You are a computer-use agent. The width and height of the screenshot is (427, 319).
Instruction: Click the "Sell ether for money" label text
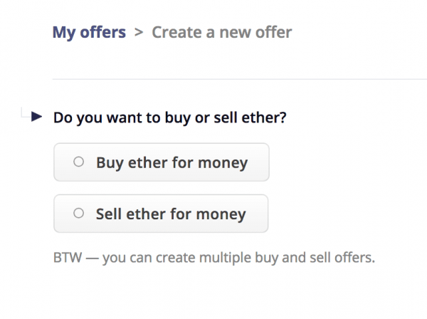pos(171,214)
